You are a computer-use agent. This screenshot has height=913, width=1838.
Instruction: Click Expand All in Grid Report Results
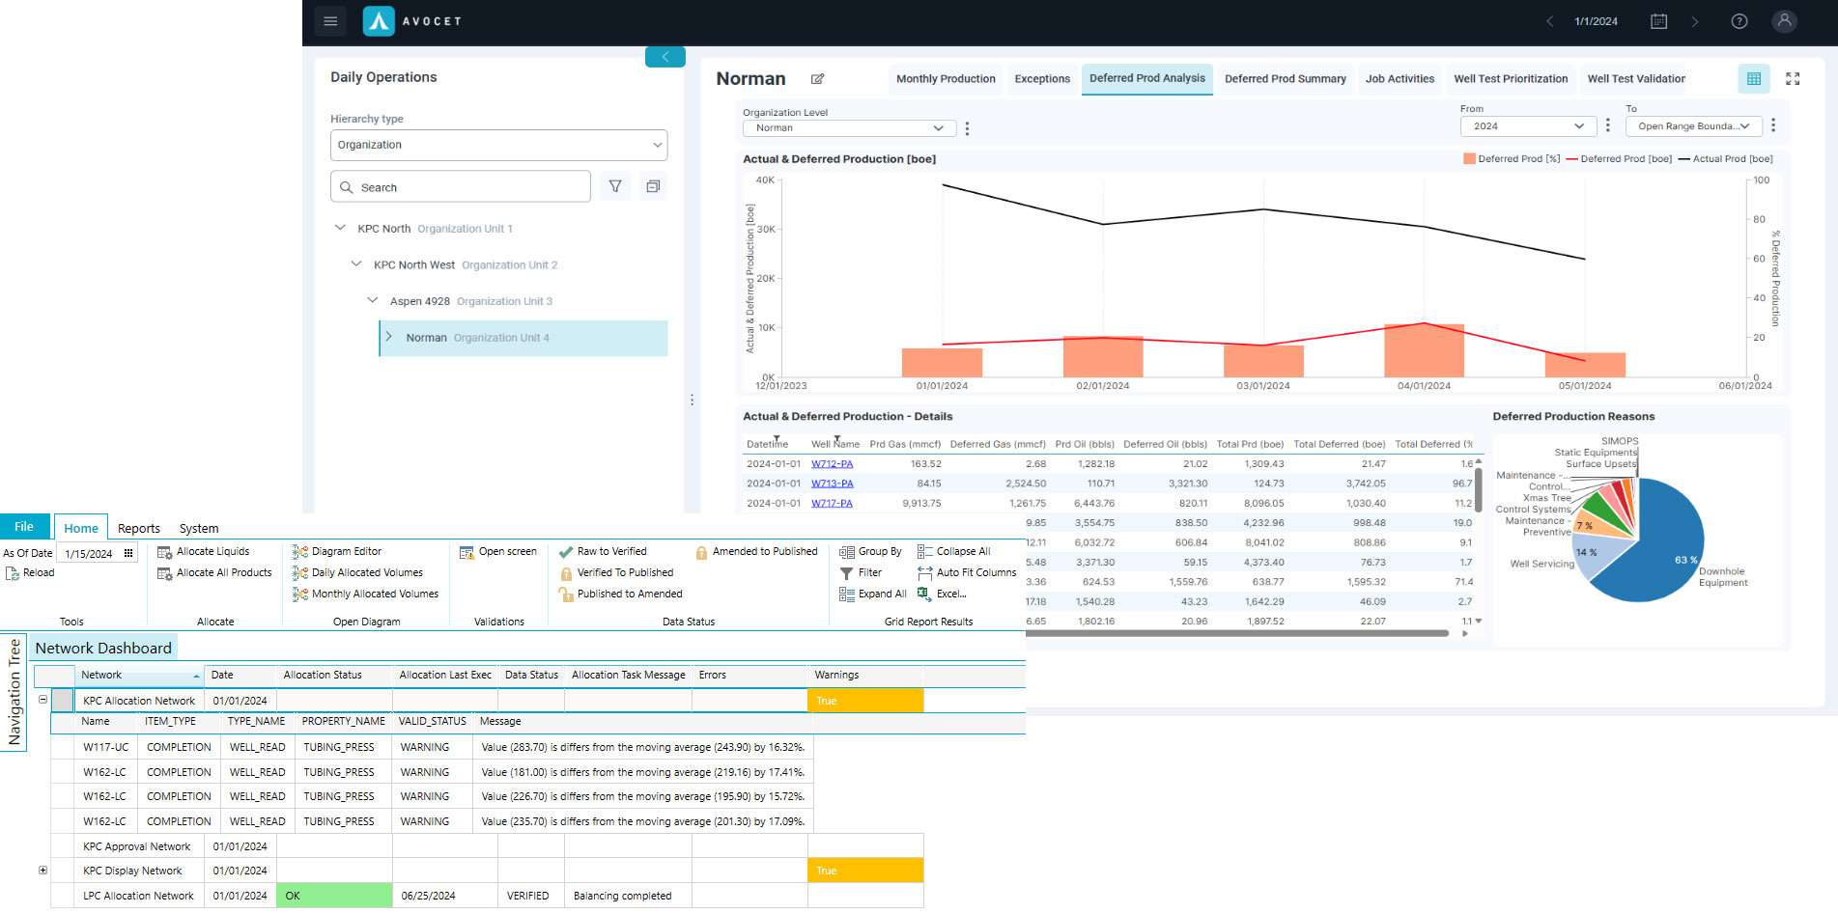873,594
